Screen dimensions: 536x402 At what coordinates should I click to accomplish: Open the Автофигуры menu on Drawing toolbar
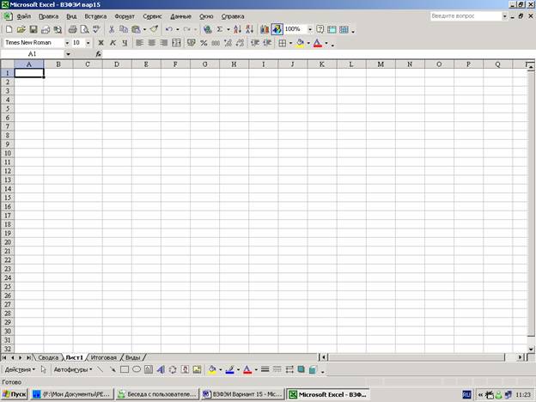pos(73,369)
